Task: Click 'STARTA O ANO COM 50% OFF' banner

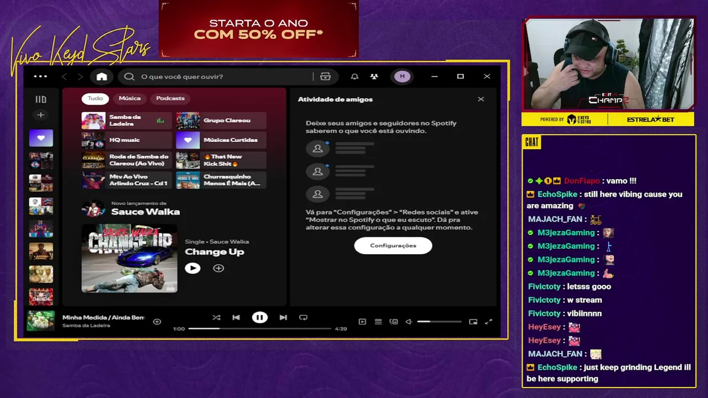Action: 259,29
